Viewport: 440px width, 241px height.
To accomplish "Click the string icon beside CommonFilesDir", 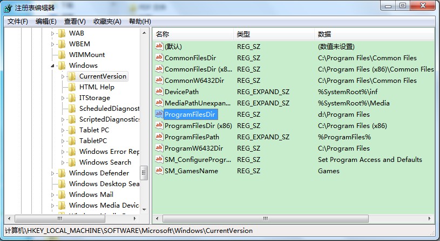I will coord(159,58).
